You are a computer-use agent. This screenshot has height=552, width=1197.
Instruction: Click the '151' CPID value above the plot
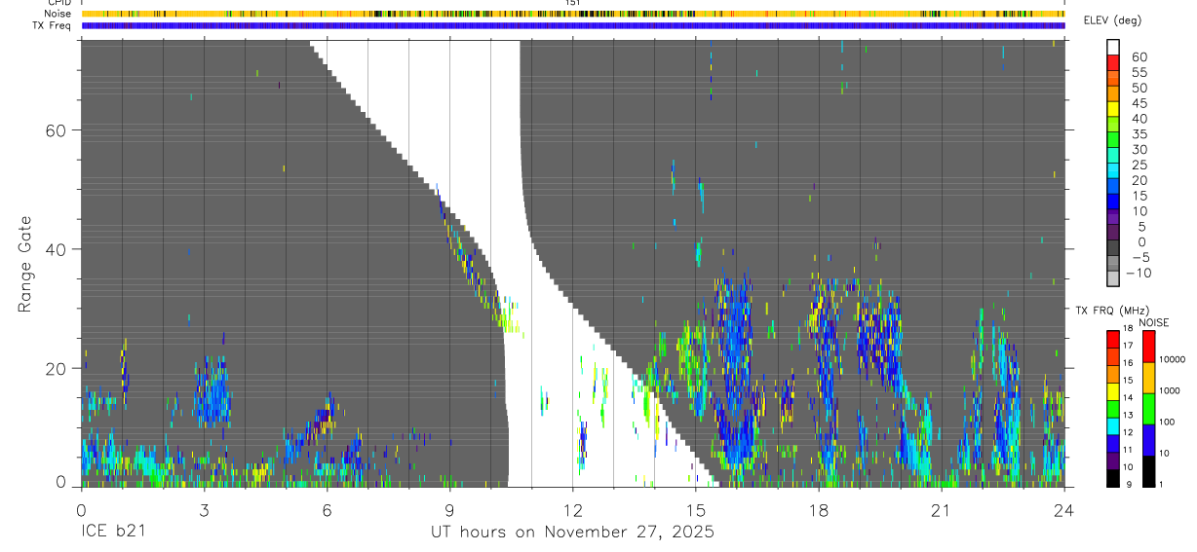[x=572, y=3]
